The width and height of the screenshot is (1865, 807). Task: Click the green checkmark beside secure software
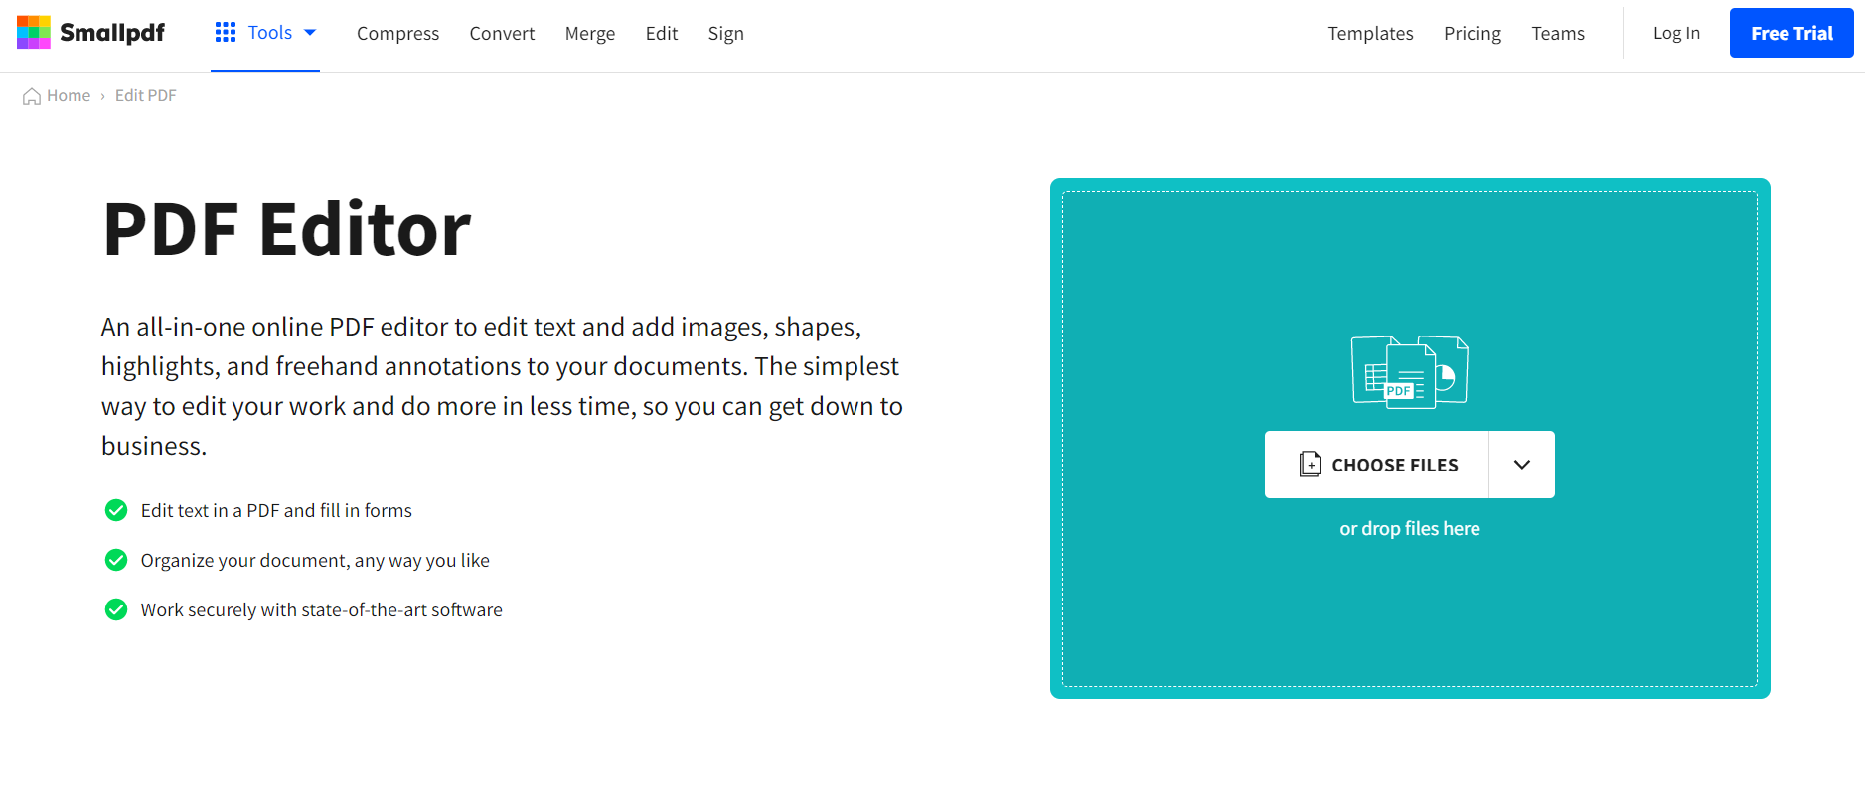pos(116,609)
